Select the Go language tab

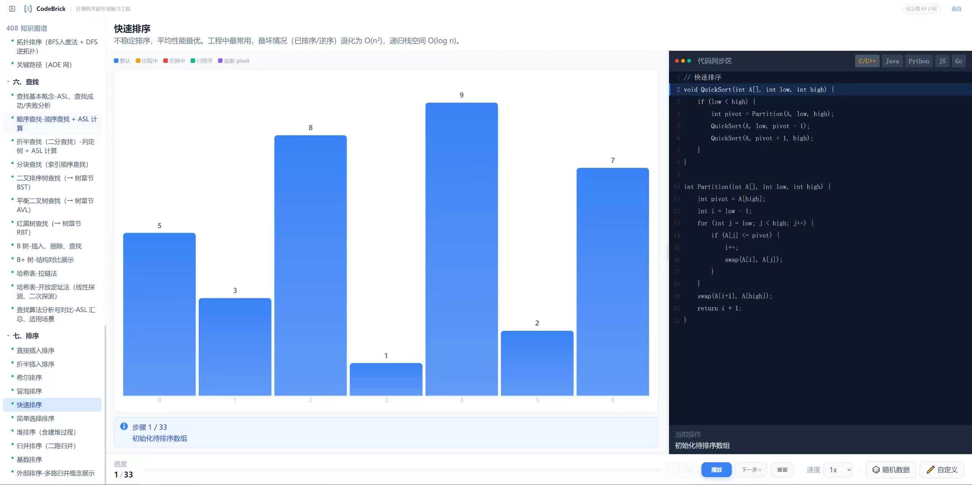958,61
